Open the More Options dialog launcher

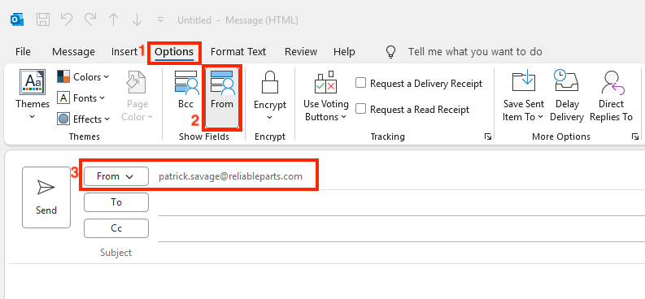click(635, 136)
